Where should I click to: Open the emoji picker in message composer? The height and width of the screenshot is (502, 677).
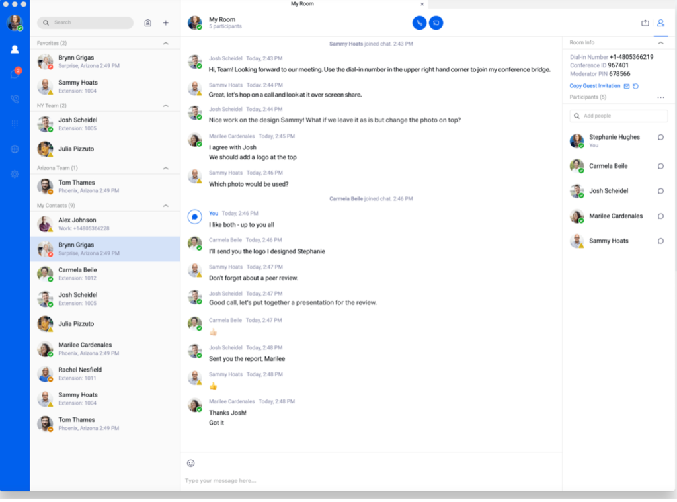click(191, 463)
